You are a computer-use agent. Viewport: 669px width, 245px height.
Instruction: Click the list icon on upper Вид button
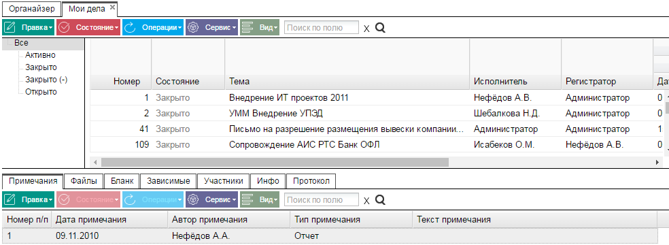tap(248, 28)
